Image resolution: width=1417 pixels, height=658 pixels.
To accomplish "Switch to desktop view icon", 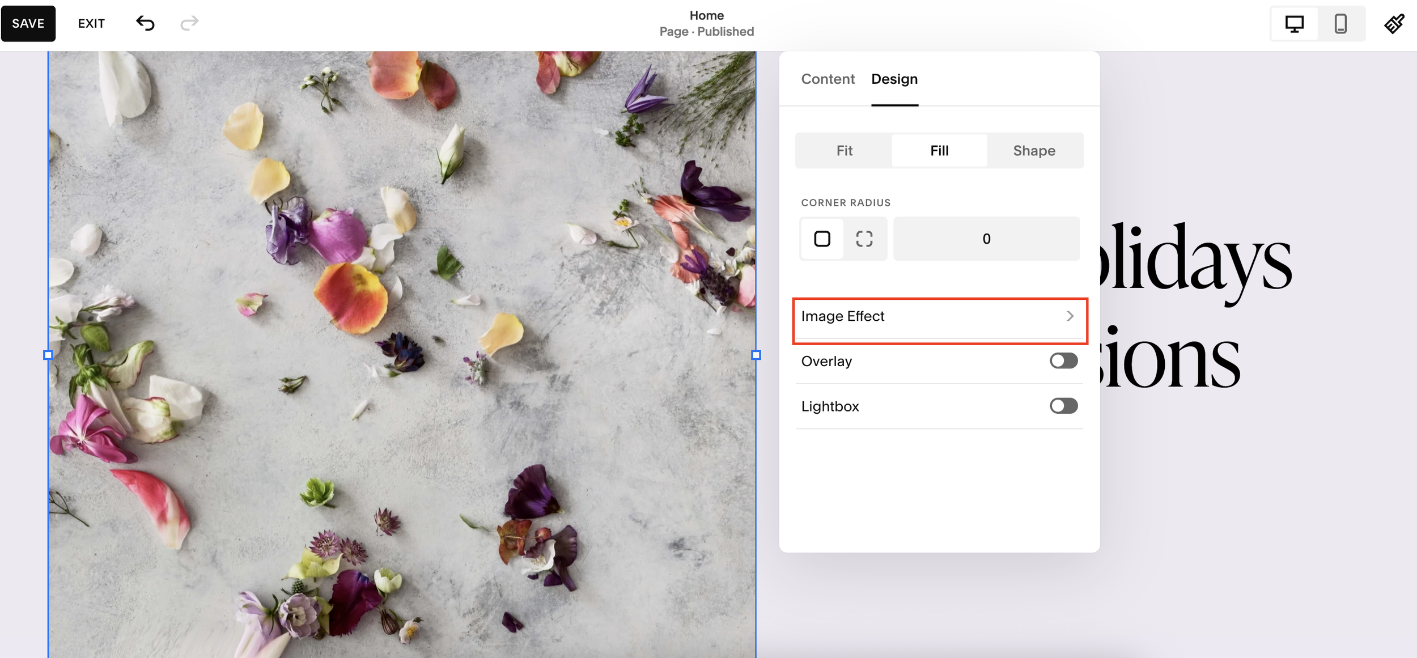I will 1294,24.
